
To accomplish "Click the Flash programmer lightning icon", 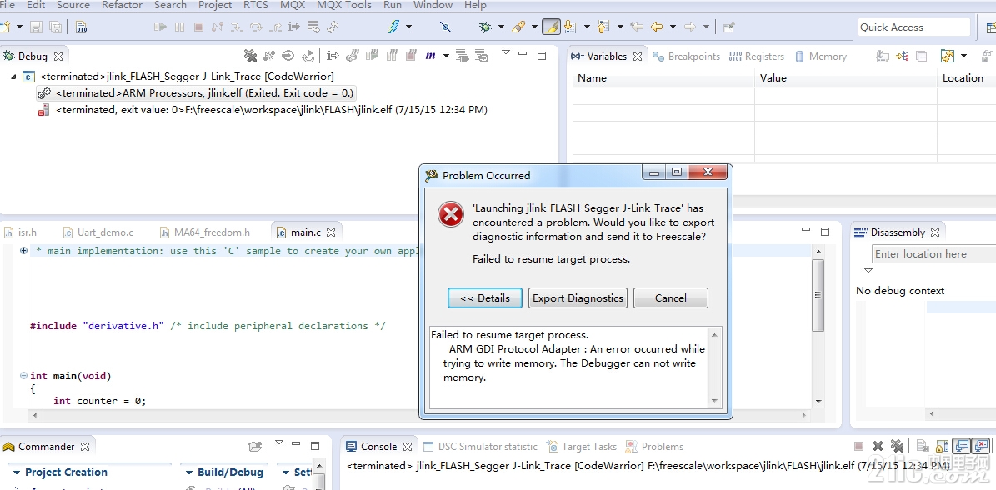I will coord(394,27).
